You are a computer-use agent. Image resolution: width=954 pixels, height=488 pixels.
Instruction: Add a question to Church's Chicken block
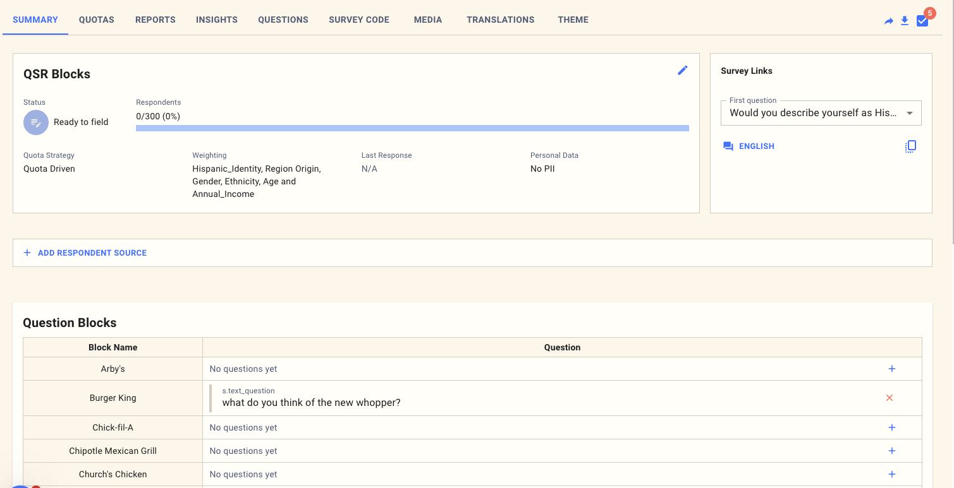pos(891,474)
